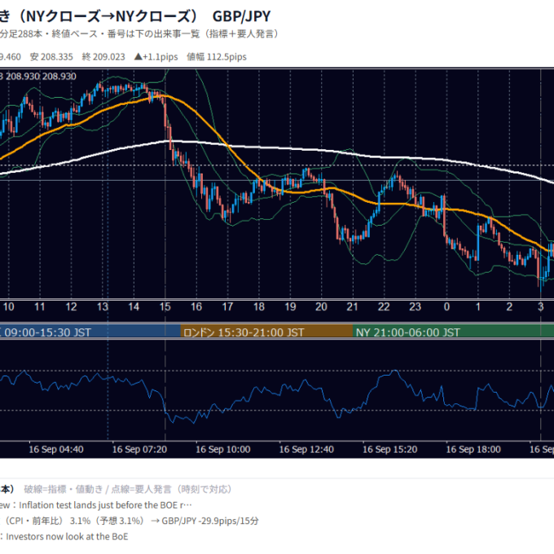Click hour label 16 on the time axis
Screen dimensions: 554x554
(x=196, y=306)
